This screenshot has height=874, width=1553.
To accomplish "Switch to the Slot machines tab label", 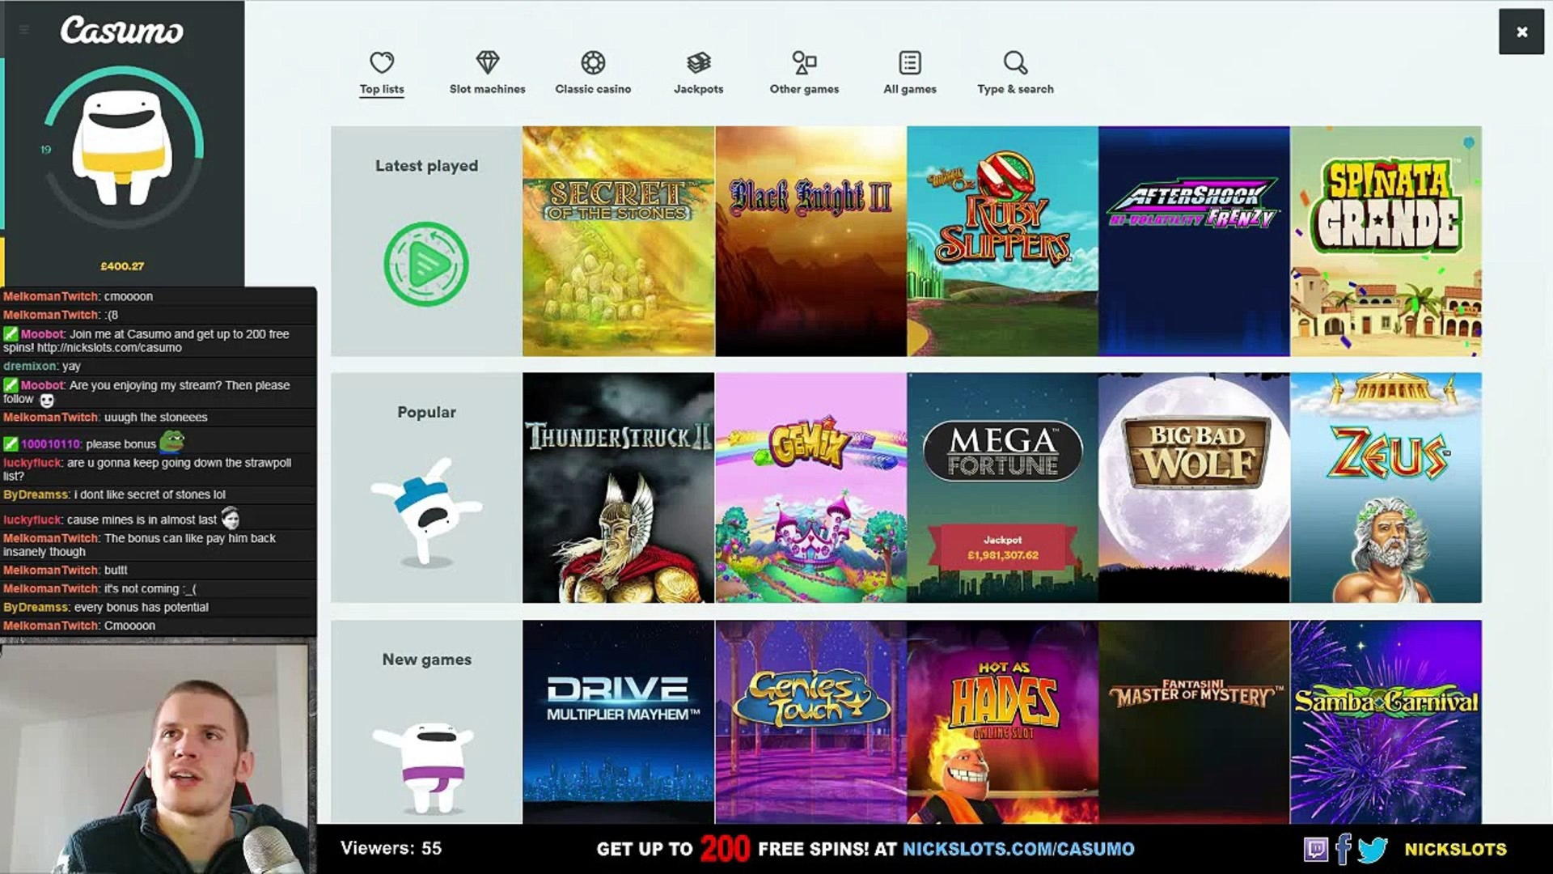I will pyautogui.click(x=488, y=89).
